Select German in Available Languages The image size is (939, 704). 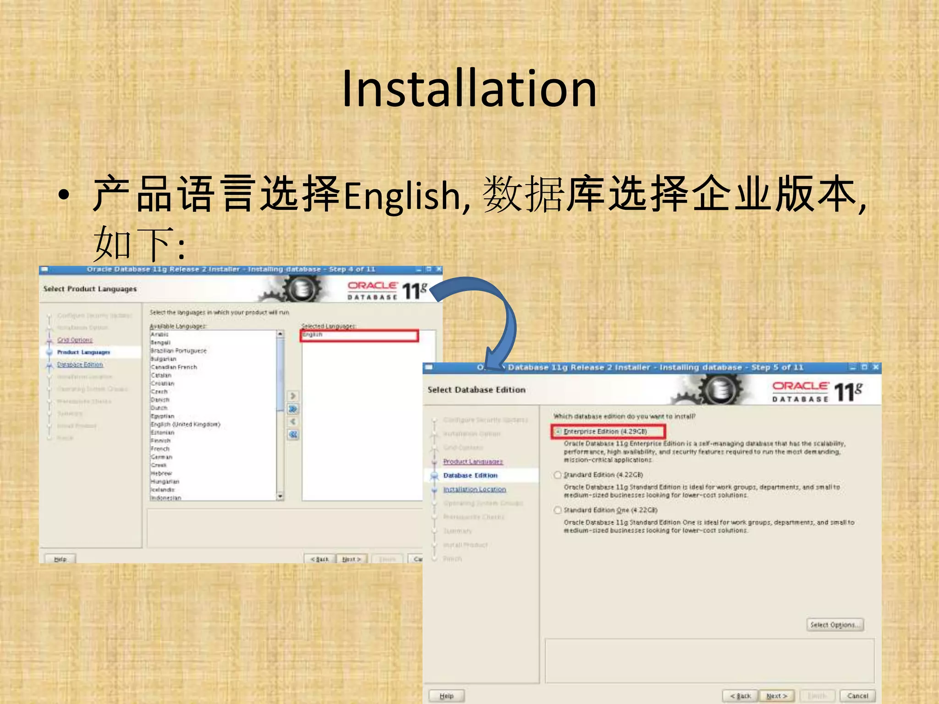coord(161,457)
